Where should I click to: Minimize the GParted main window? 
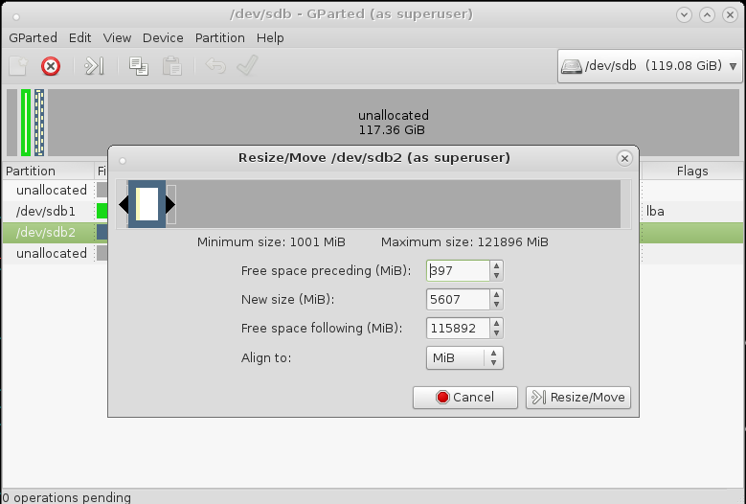684,14
